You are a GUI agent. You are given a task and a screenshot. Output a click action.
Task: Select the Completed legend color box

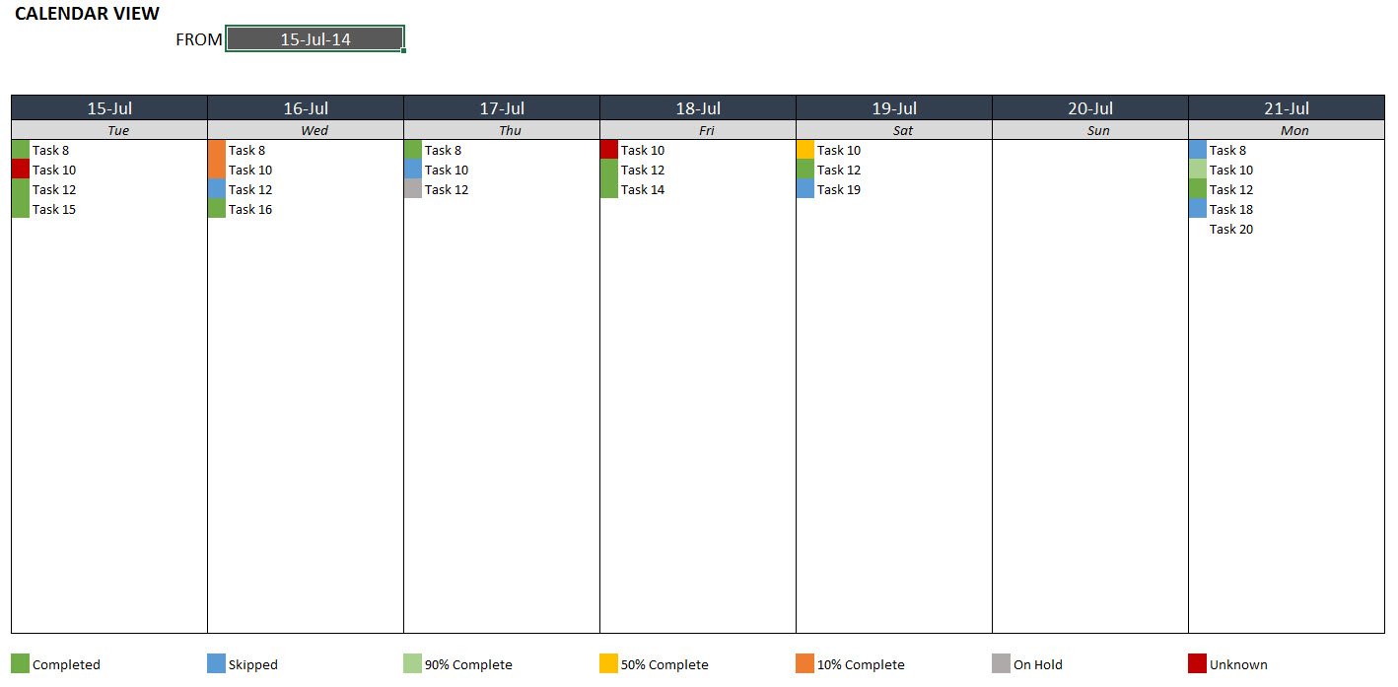(x=20, y=663)
